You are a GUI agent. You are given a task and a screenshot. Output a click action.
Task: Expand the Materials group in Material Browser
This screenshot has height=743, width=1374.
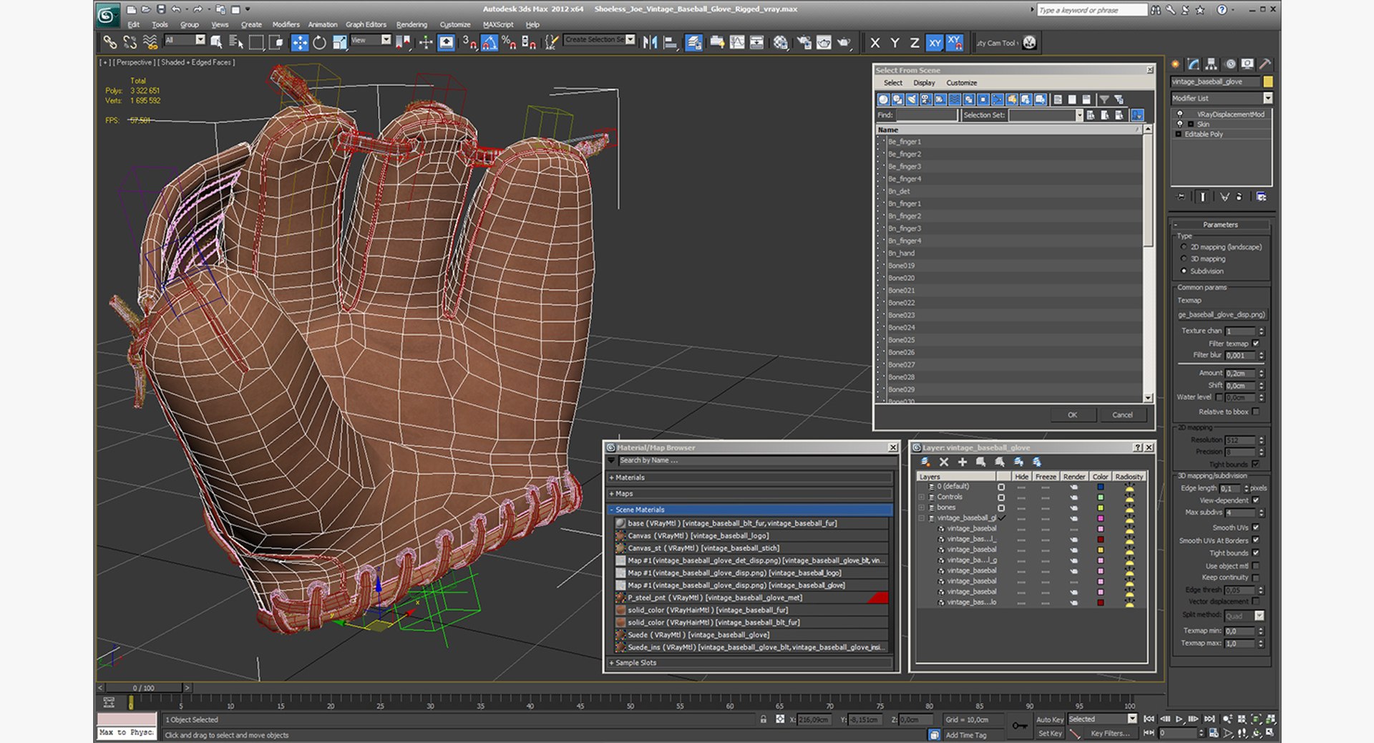coord(749,477)
